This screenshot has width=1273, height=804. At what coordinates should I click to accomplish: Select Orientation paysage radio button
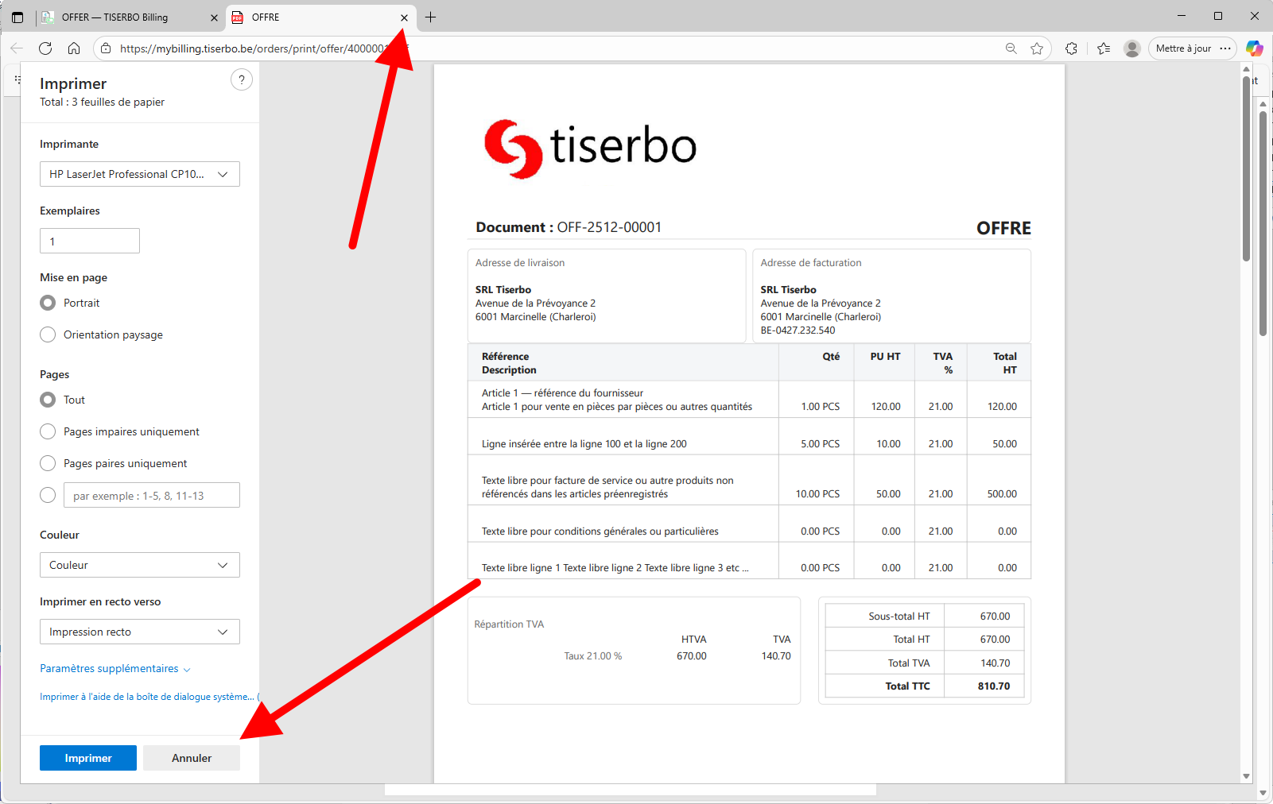click(49, 334)
